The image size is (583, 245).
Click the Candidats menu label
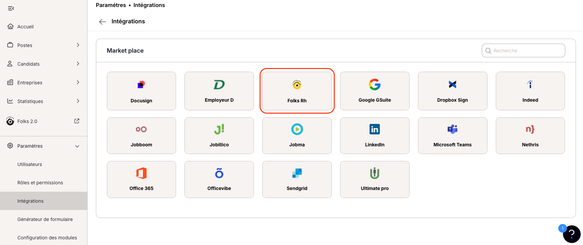pos(28,64)
